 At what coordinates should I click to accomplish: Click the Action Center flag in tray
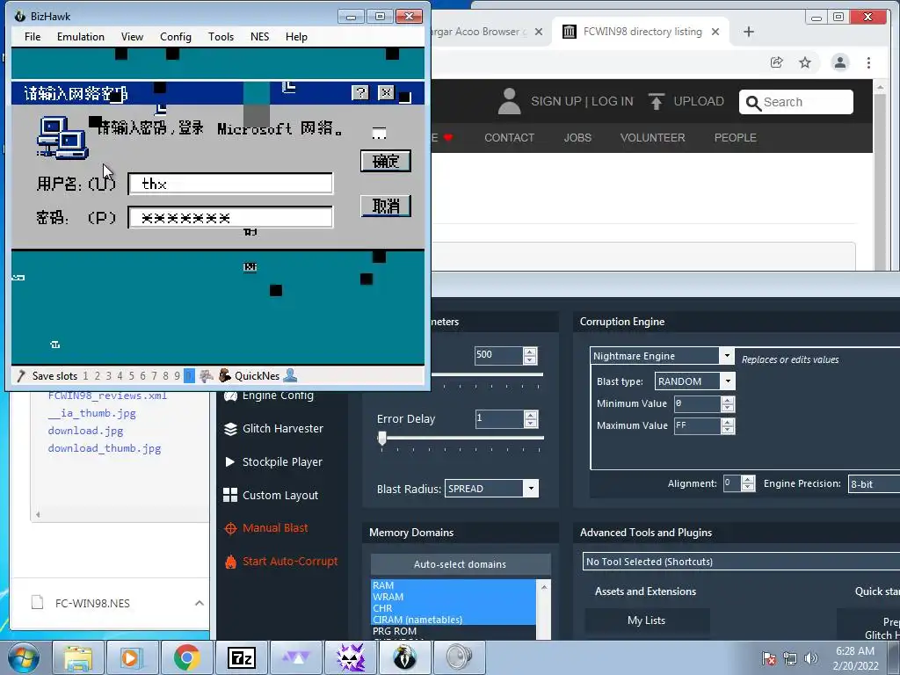[769, 658]
